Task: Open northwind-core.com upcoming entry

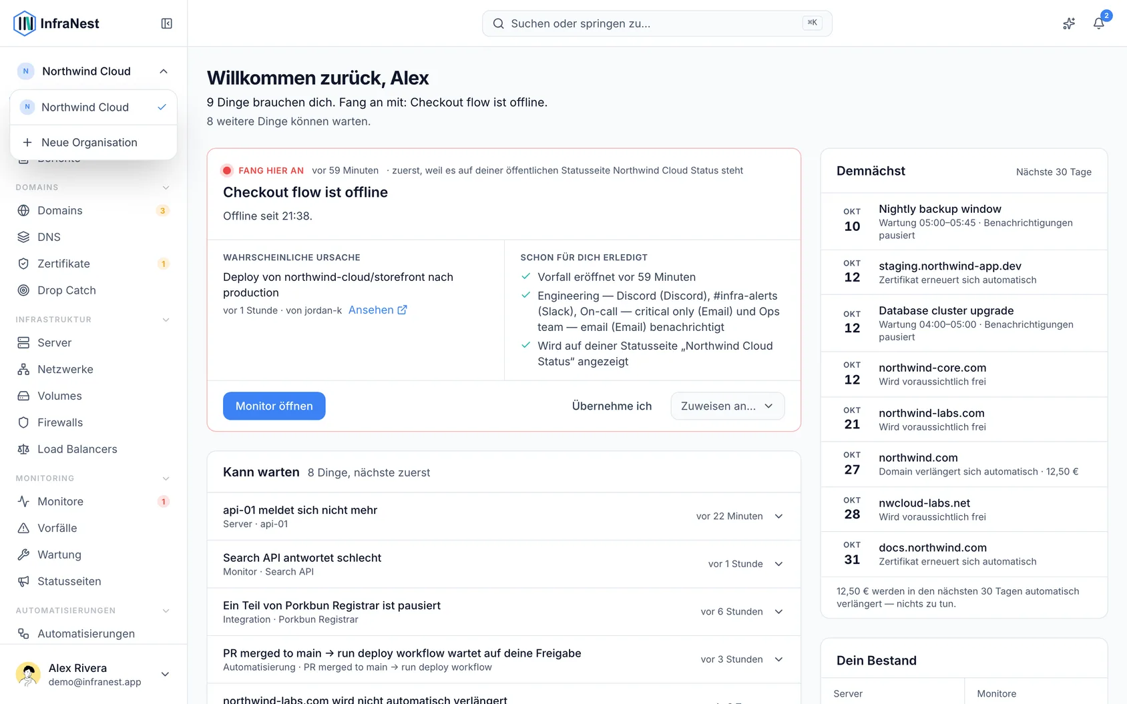Action: [x=964, y=374]
